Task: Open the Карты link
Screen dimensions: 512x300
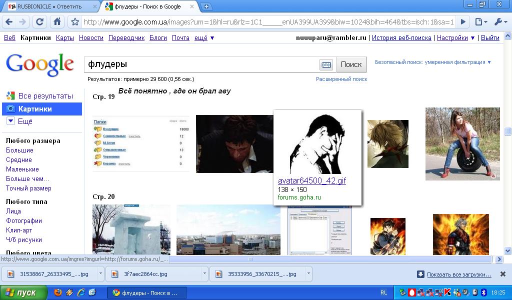Action: pyautogui.click(x=64, y=38)
